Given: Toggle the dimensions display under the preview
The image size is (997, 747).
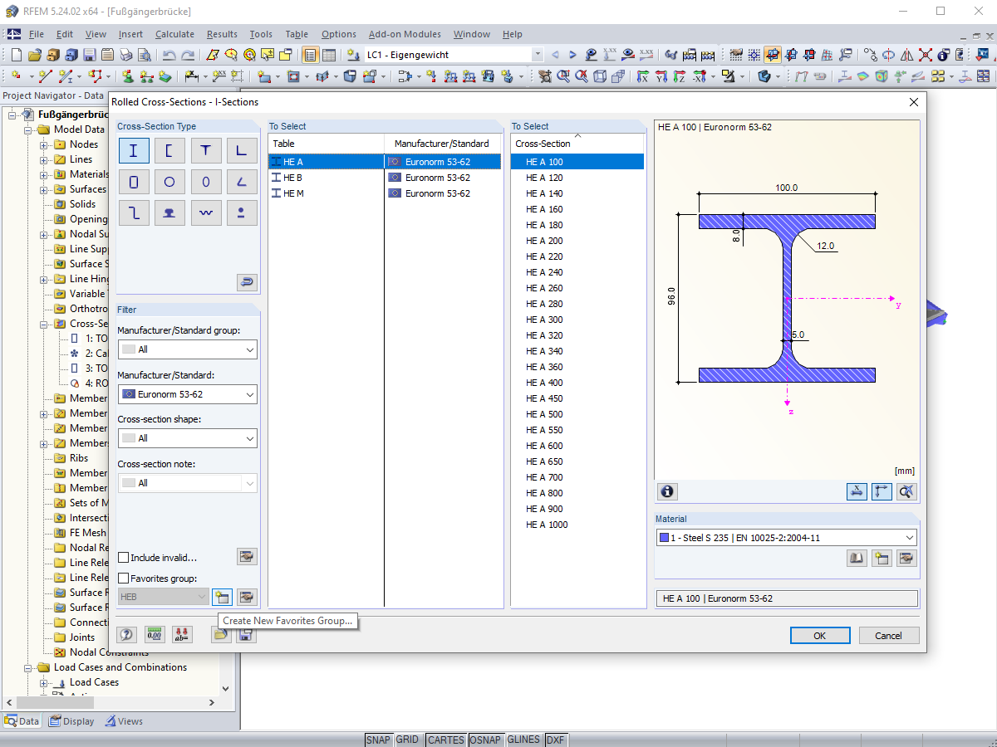Looking at the screenshot, I should 857,491.
